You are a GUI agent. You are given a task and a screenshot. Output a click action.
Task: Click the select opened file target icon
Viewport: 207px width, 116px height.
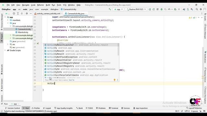click(14, 14)
